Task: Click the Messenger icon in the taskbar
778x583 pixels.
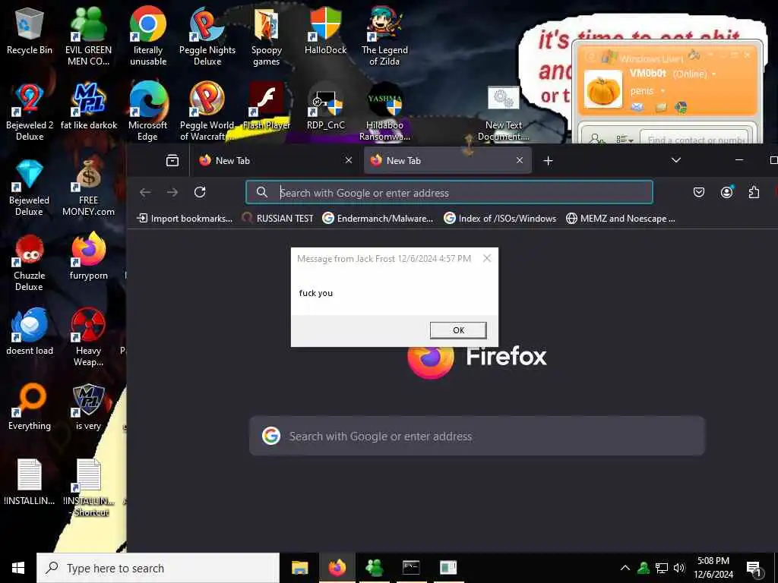Action: coord(374,568)
